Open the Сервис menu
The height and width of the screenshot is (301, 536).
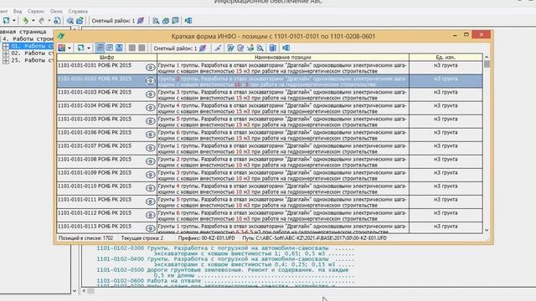pos(35,11)
